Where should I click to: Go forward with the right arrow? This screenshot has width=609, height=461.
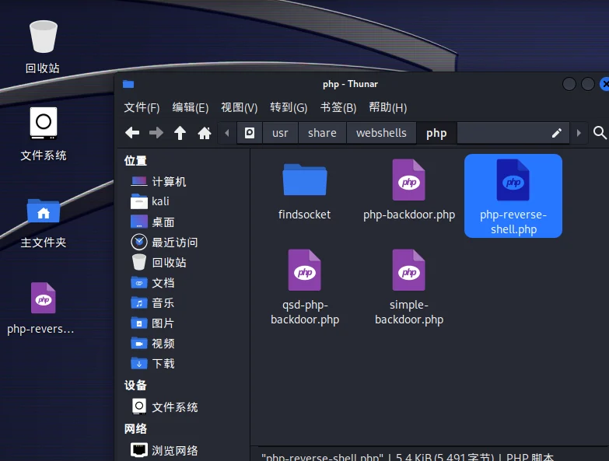pos(156,133)
